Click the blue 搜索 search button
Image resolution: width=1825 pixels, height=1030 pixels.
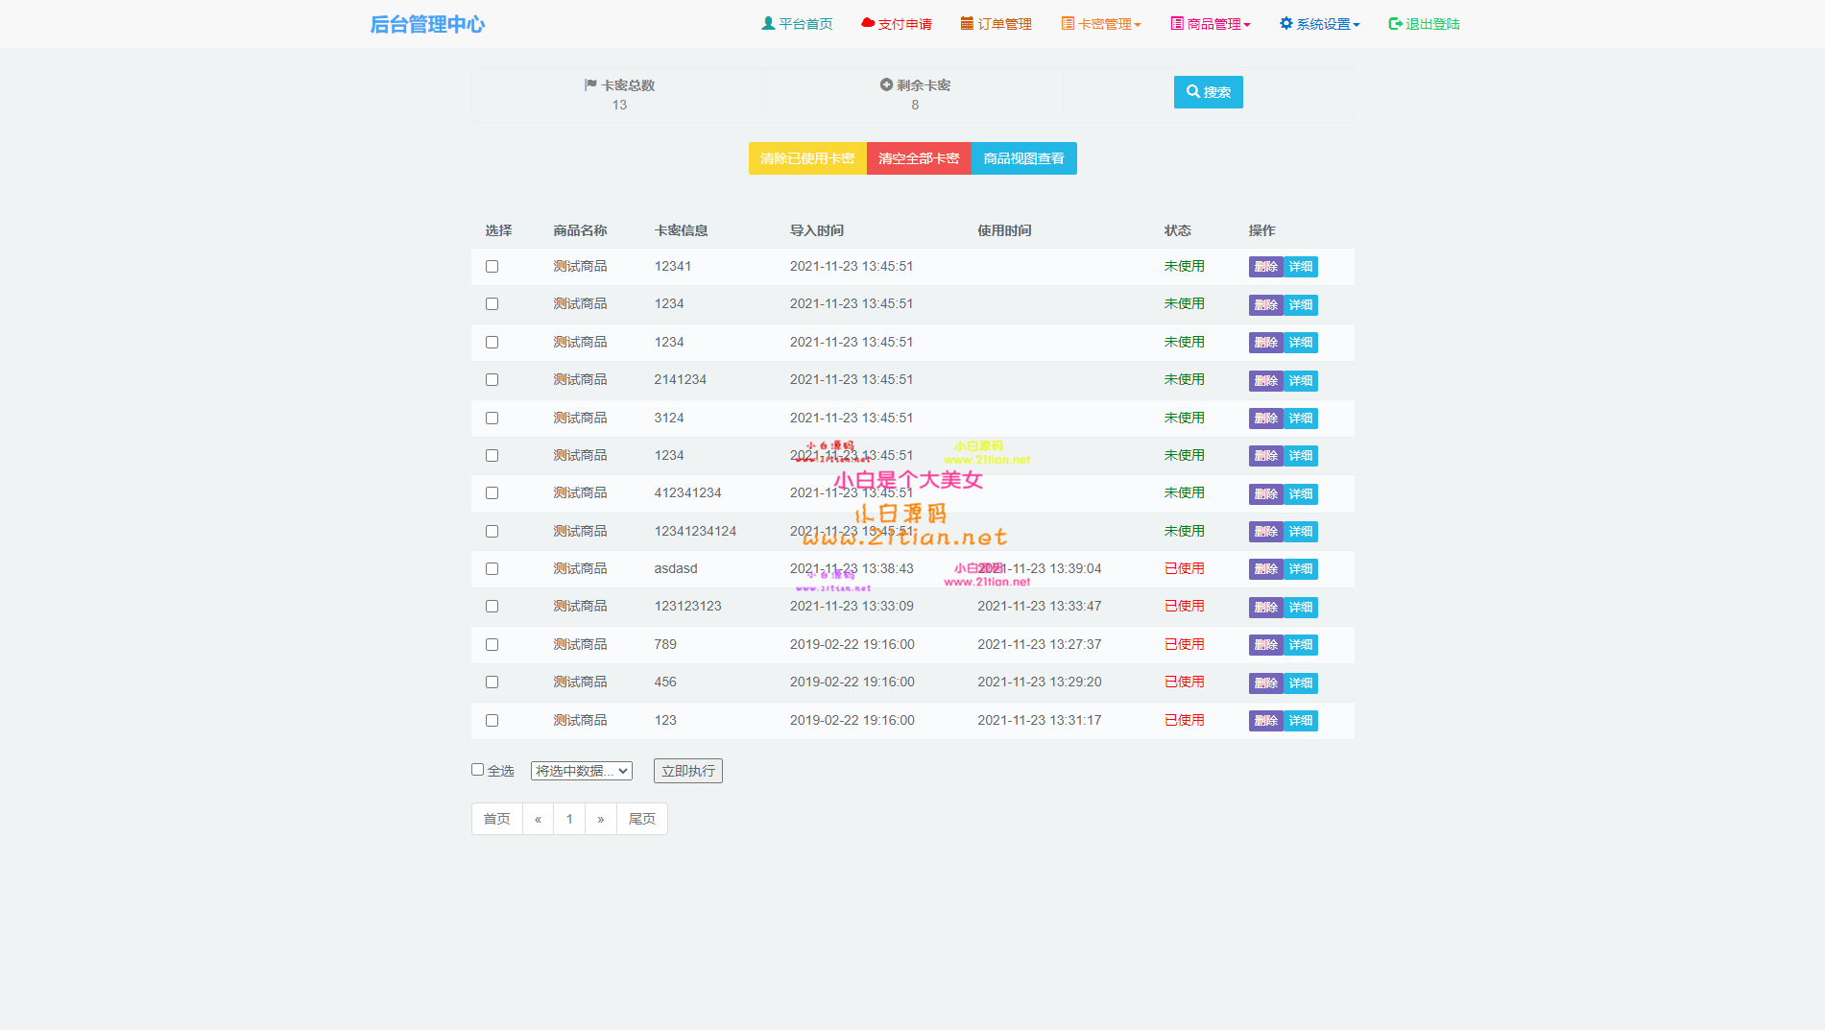pyautogui.click(x=1208, y=92)
